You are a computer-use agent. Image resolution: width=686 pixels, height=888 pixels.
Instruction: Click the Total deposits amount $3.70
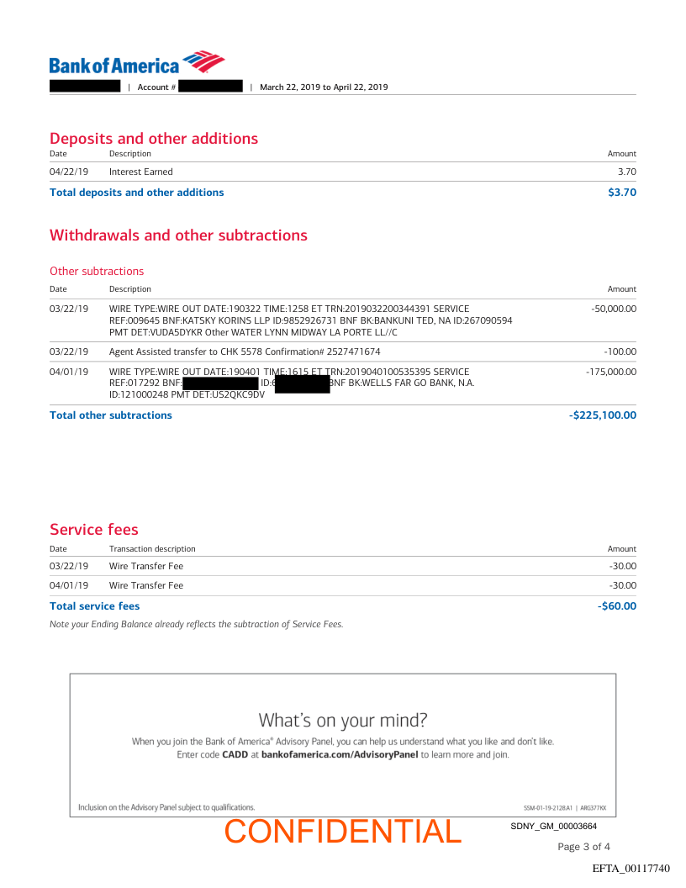tap(622, 193)
